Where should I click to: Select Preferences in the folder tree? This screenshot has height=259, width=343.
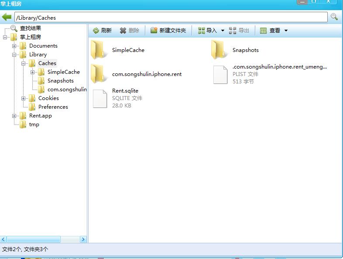point(53,107)
